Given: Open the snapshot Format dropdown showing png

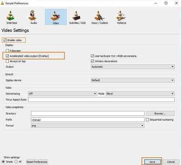Looking at the screenshot, I should pyautogui.click(x=88, y=126).
